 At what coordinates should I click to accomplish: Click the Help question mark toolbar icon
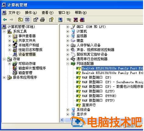(x=51, y=20)
